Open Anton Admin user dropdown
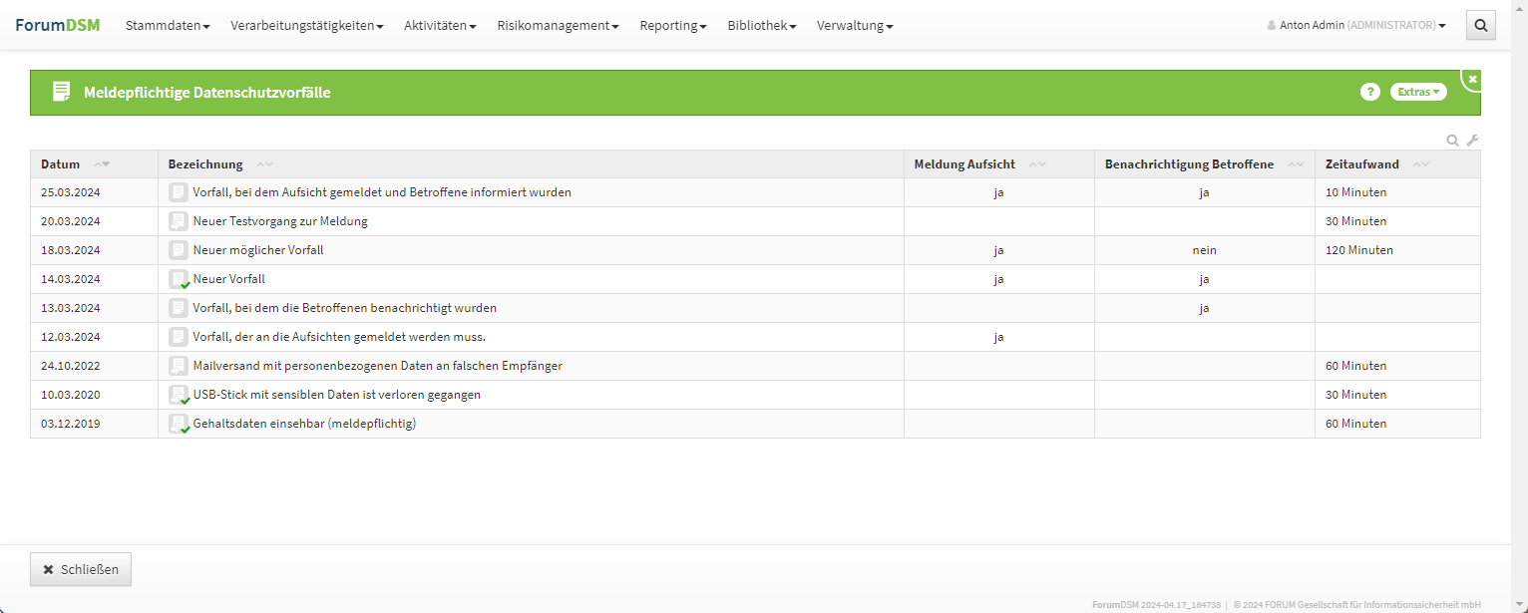This screenshot has height=613, width=1528. pyautogui.click(x=1356, y=26)
